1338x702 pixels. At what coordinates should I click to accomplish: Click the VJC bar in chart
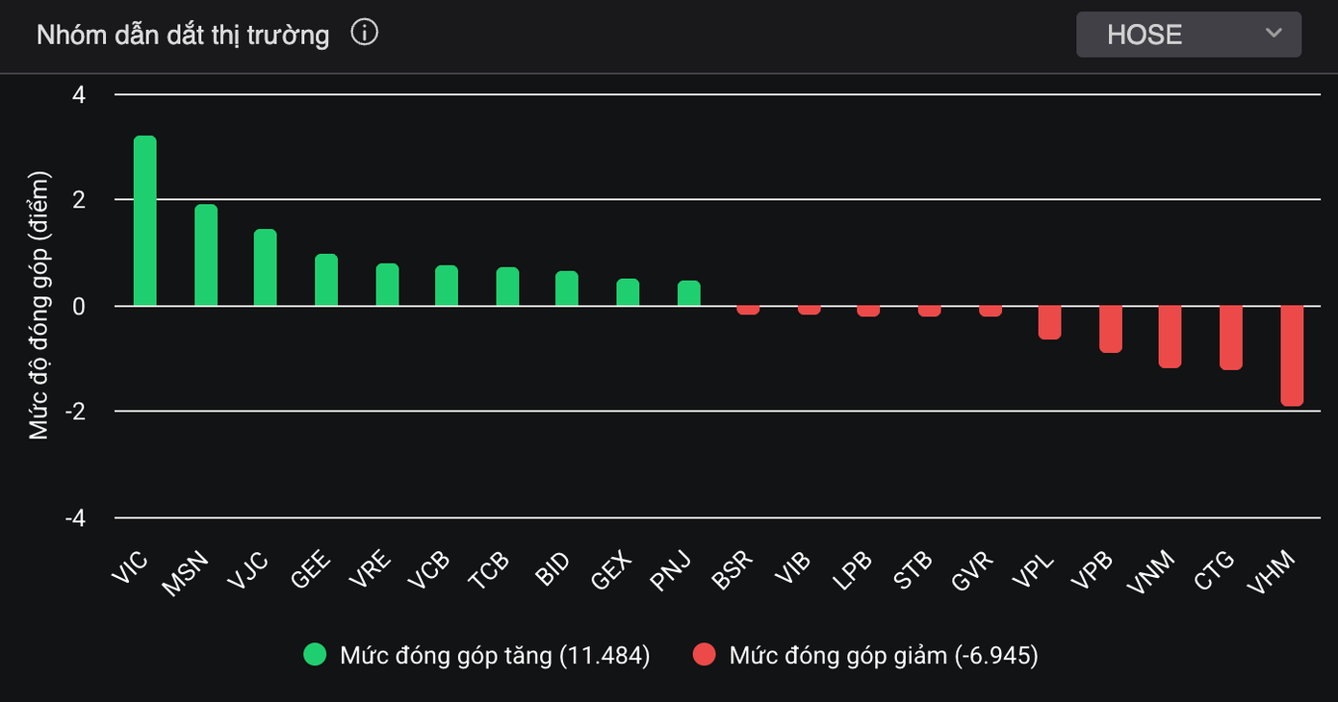point(266,267)
